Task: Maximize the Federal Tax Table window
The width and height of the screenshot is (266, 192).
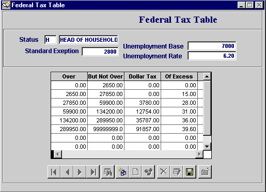Action: (249, 5)
